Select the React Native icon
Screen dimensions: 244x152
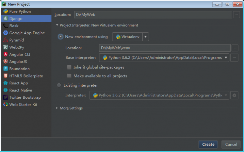tap(6, 90)
